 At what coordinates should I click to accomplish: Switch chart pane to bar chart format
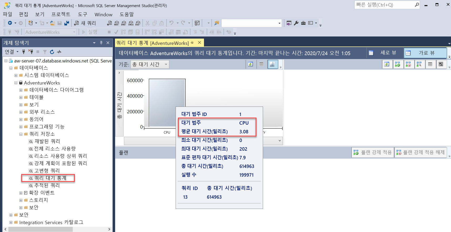tap(272, 64)
